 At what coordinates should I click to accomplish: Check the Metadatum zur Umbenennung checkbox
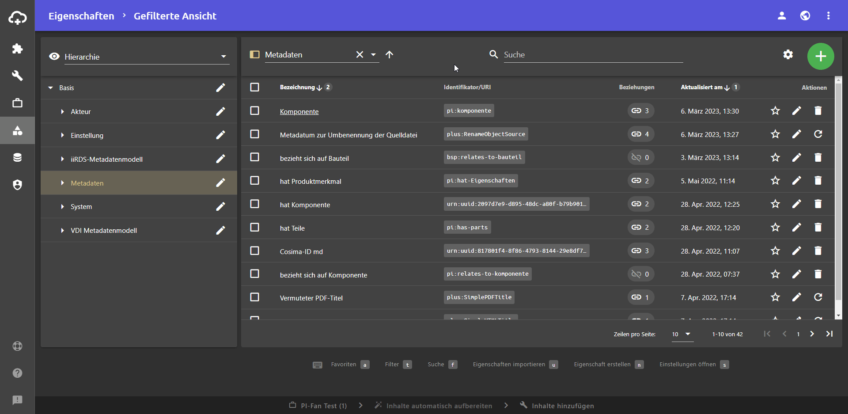tap(254, 134)
